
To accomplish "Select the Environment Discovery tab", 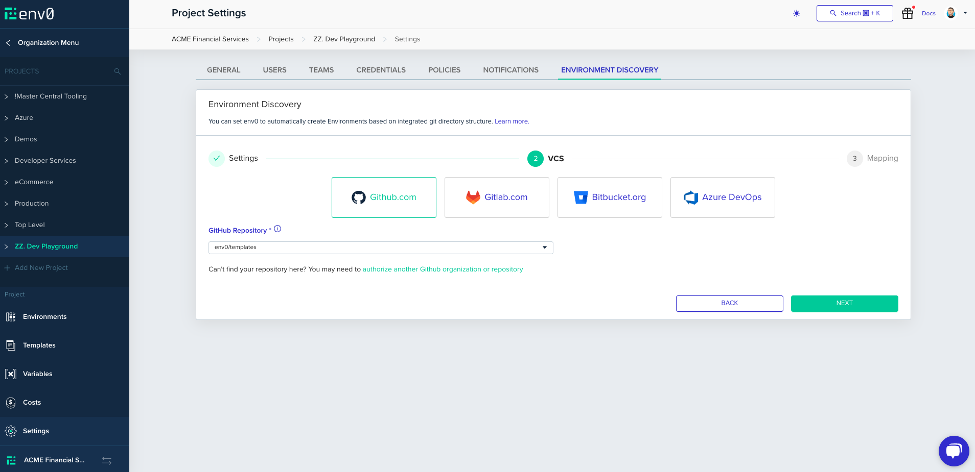I will tap(610, 70).
